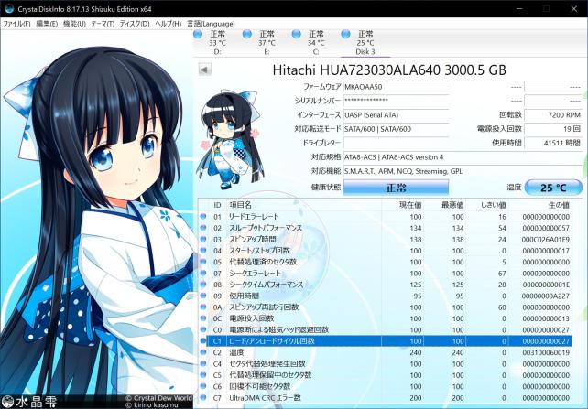588x409 pixels.
Task: Click status icon for row C4 セクタ代替処理発生回数
Action: [x=203, y=363]
